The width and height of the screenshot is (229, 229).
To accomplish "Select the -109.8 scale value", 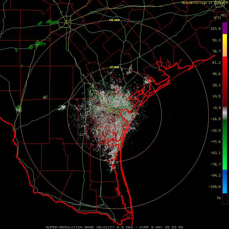I will click(214, 187).
